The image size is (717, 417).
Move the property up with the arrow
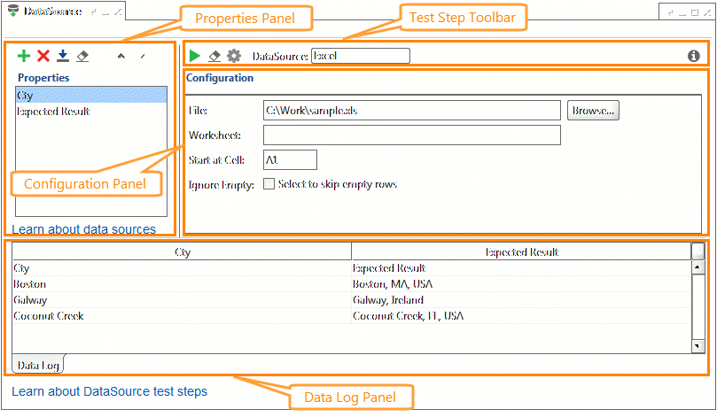121,56
